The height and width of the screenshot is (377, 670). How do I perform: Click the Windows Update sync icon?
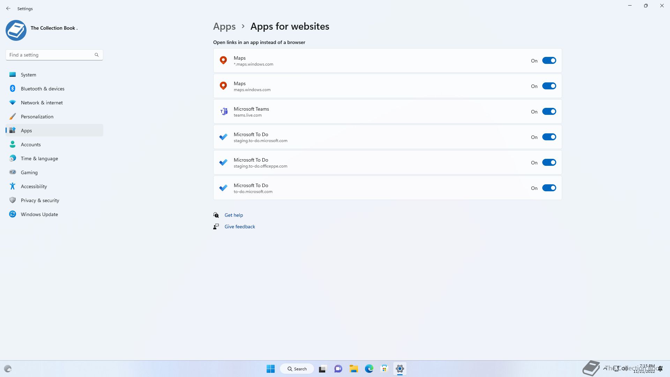click(13, 214)
